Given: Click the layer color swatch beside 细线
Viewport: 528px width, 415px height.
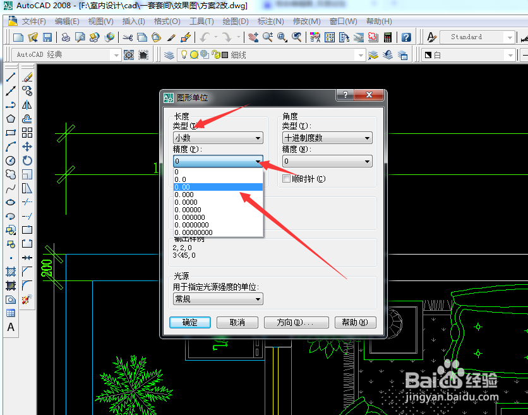Looking at the screenshot, I should click(x=225, y=55).
